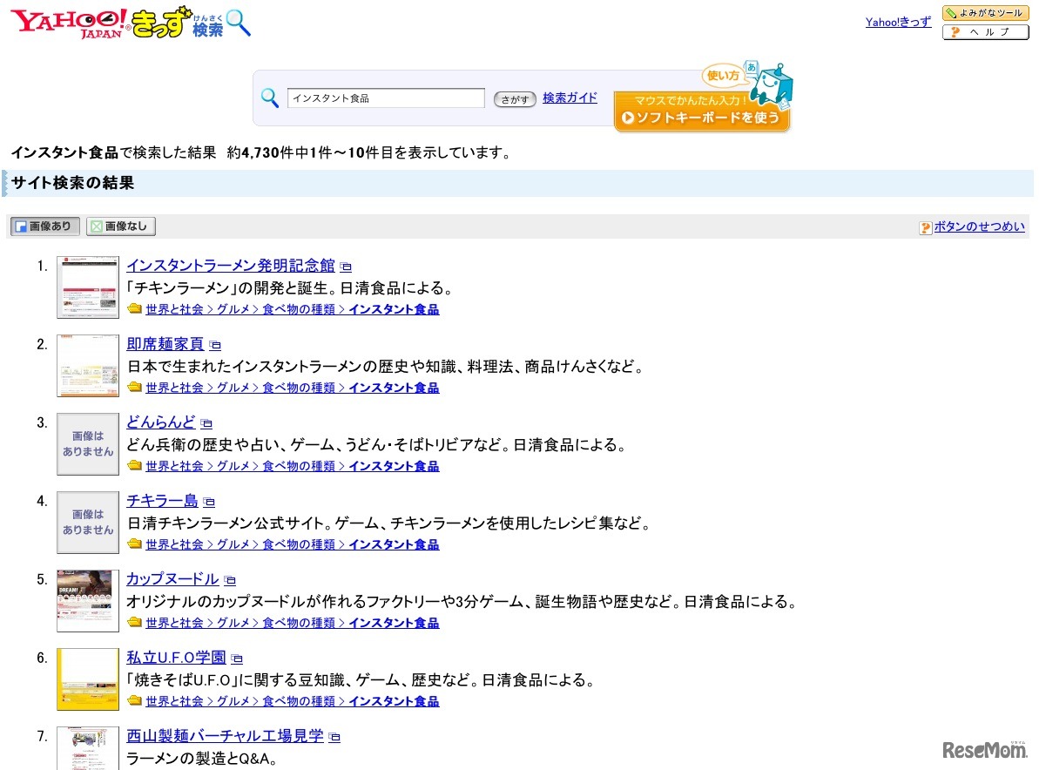Enable 画像あり image display mode
The width and height of the screenshot is (1039, 770).
(x=45, y=226)
